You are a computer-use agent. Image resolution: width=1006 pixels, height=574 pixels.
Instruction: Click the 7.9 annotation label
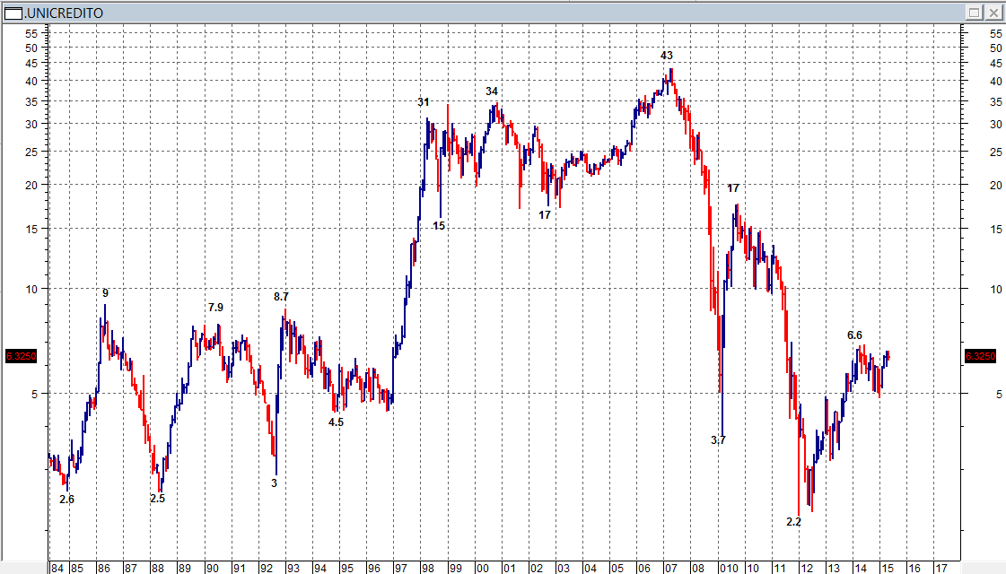pyautogui.click(x=215, y=308)
